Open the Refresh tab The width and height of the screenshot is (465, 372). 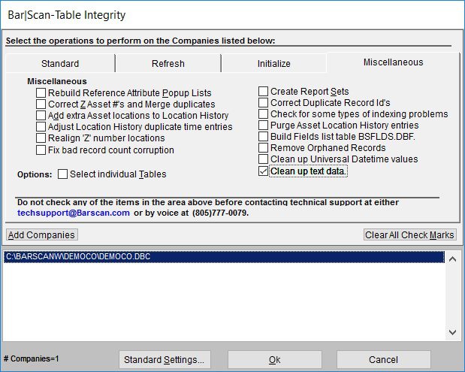click(168, 64)
